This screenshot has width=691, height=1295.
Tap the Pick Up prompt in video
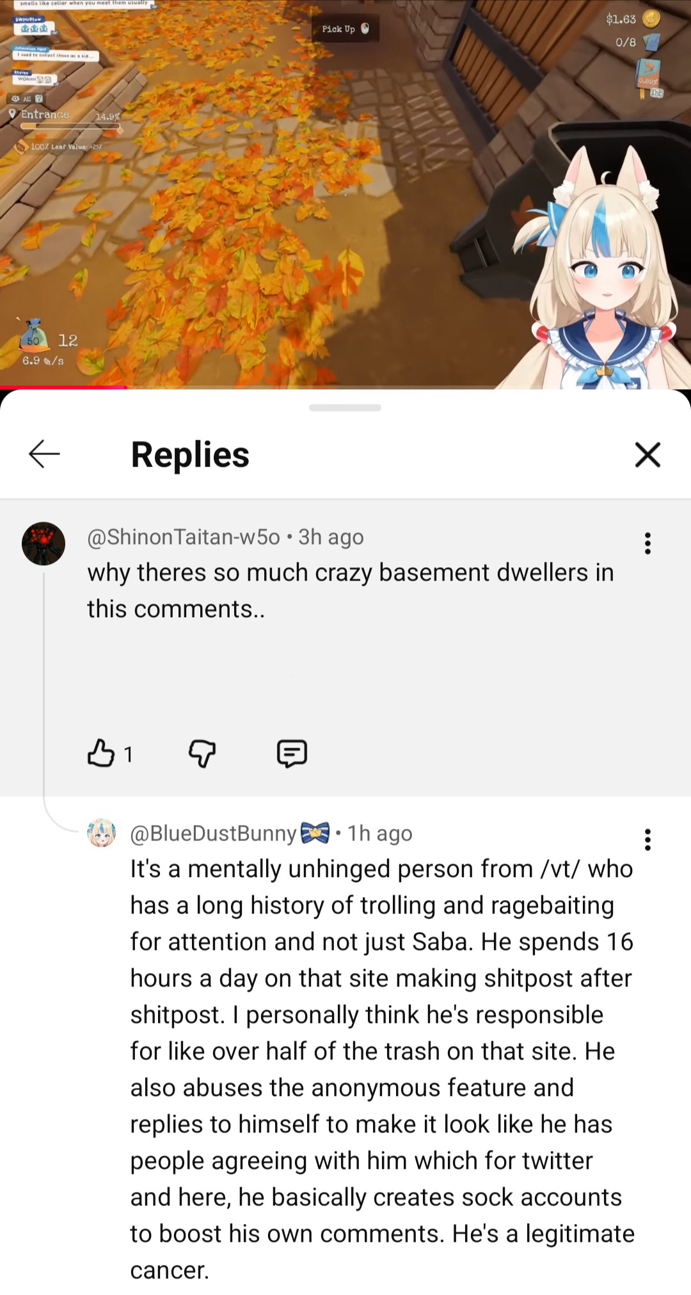[x=345, y=29]
